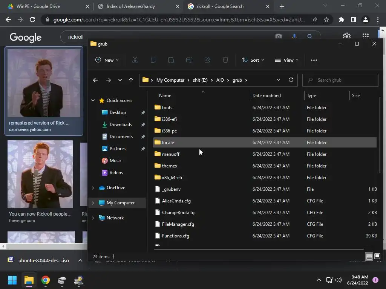The height and width of the screenshot is (289, 386).
Task: Sort by Date modified column header
Action: 267,96
